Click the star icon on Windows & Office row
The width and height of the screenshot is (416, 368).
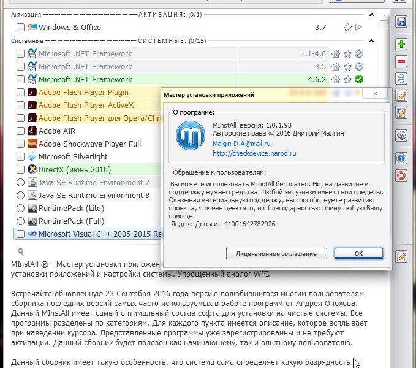click(x=347, y=28)
